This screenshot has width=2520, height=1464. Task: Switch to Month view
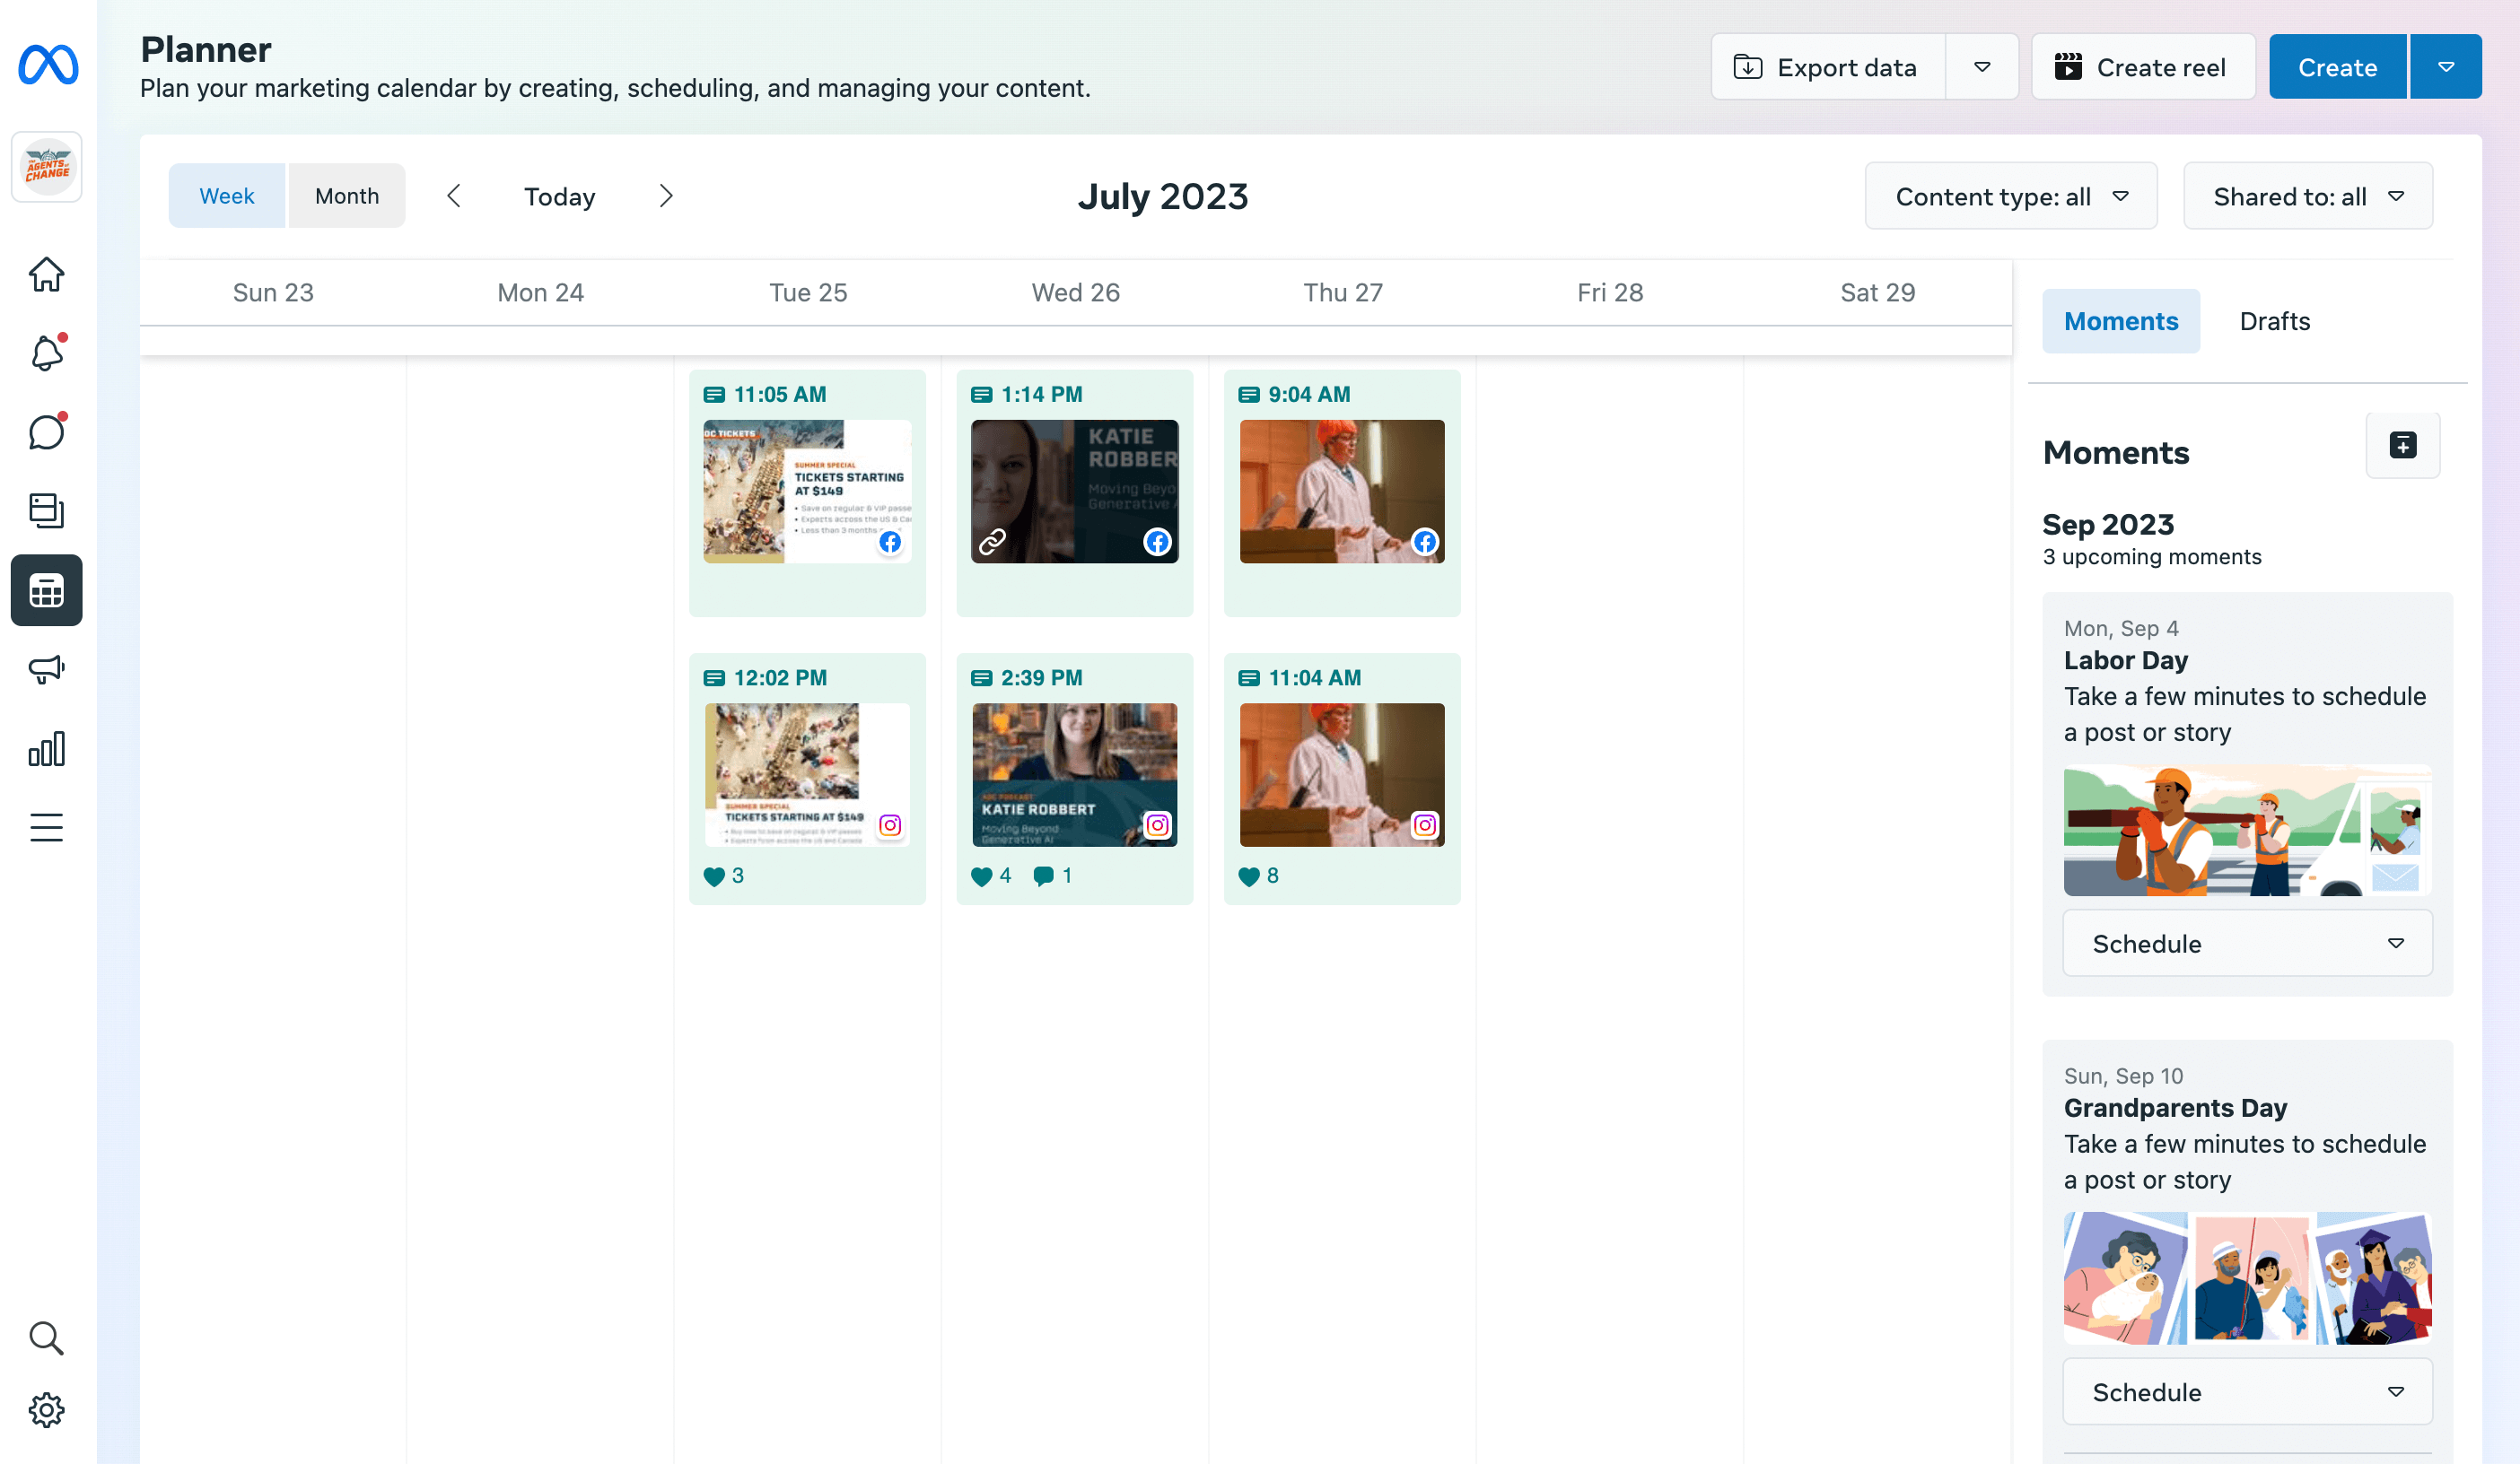pyautogui.click(x=346, y=196)
